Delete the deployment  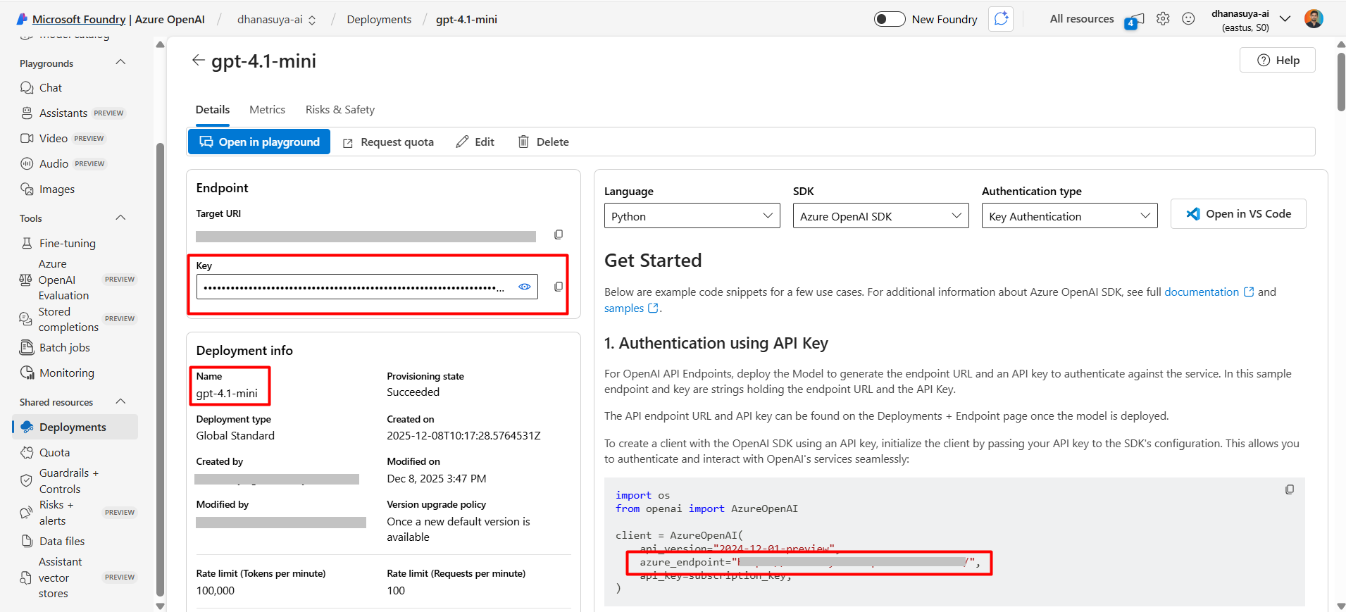(544, 142)
